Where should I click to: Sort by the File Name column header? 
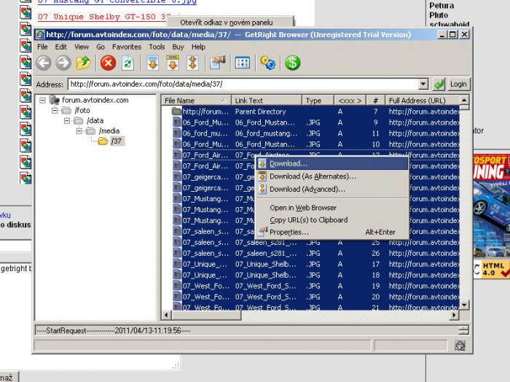pyautogui.click(x=191, y=101)
